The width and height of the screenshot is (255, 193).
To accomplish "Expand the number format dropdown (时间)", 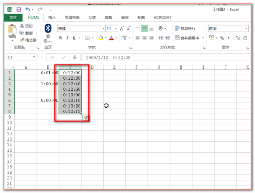I will pos(246,28).
